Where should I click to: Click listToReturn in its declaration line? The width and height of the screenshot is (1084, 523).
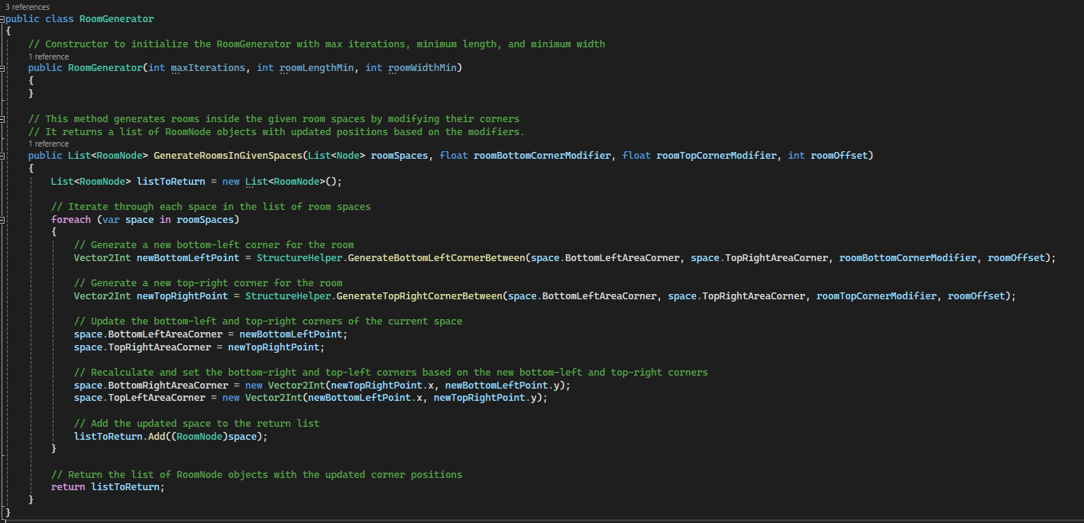(170, 182)
